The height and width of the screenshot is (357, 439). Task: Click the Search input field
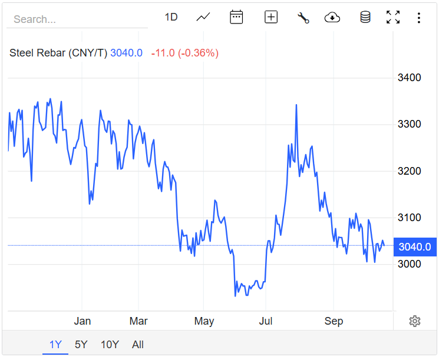77,19
